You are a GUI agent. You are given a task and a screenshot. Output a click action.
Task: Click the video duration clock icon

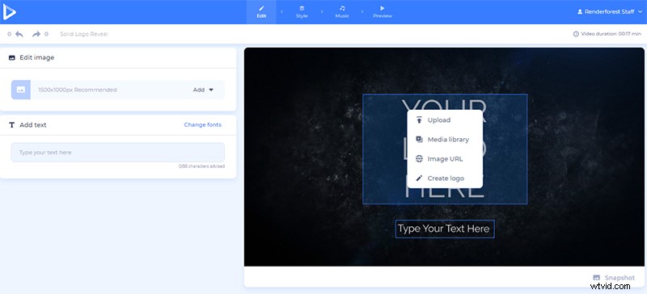[576, 34]
